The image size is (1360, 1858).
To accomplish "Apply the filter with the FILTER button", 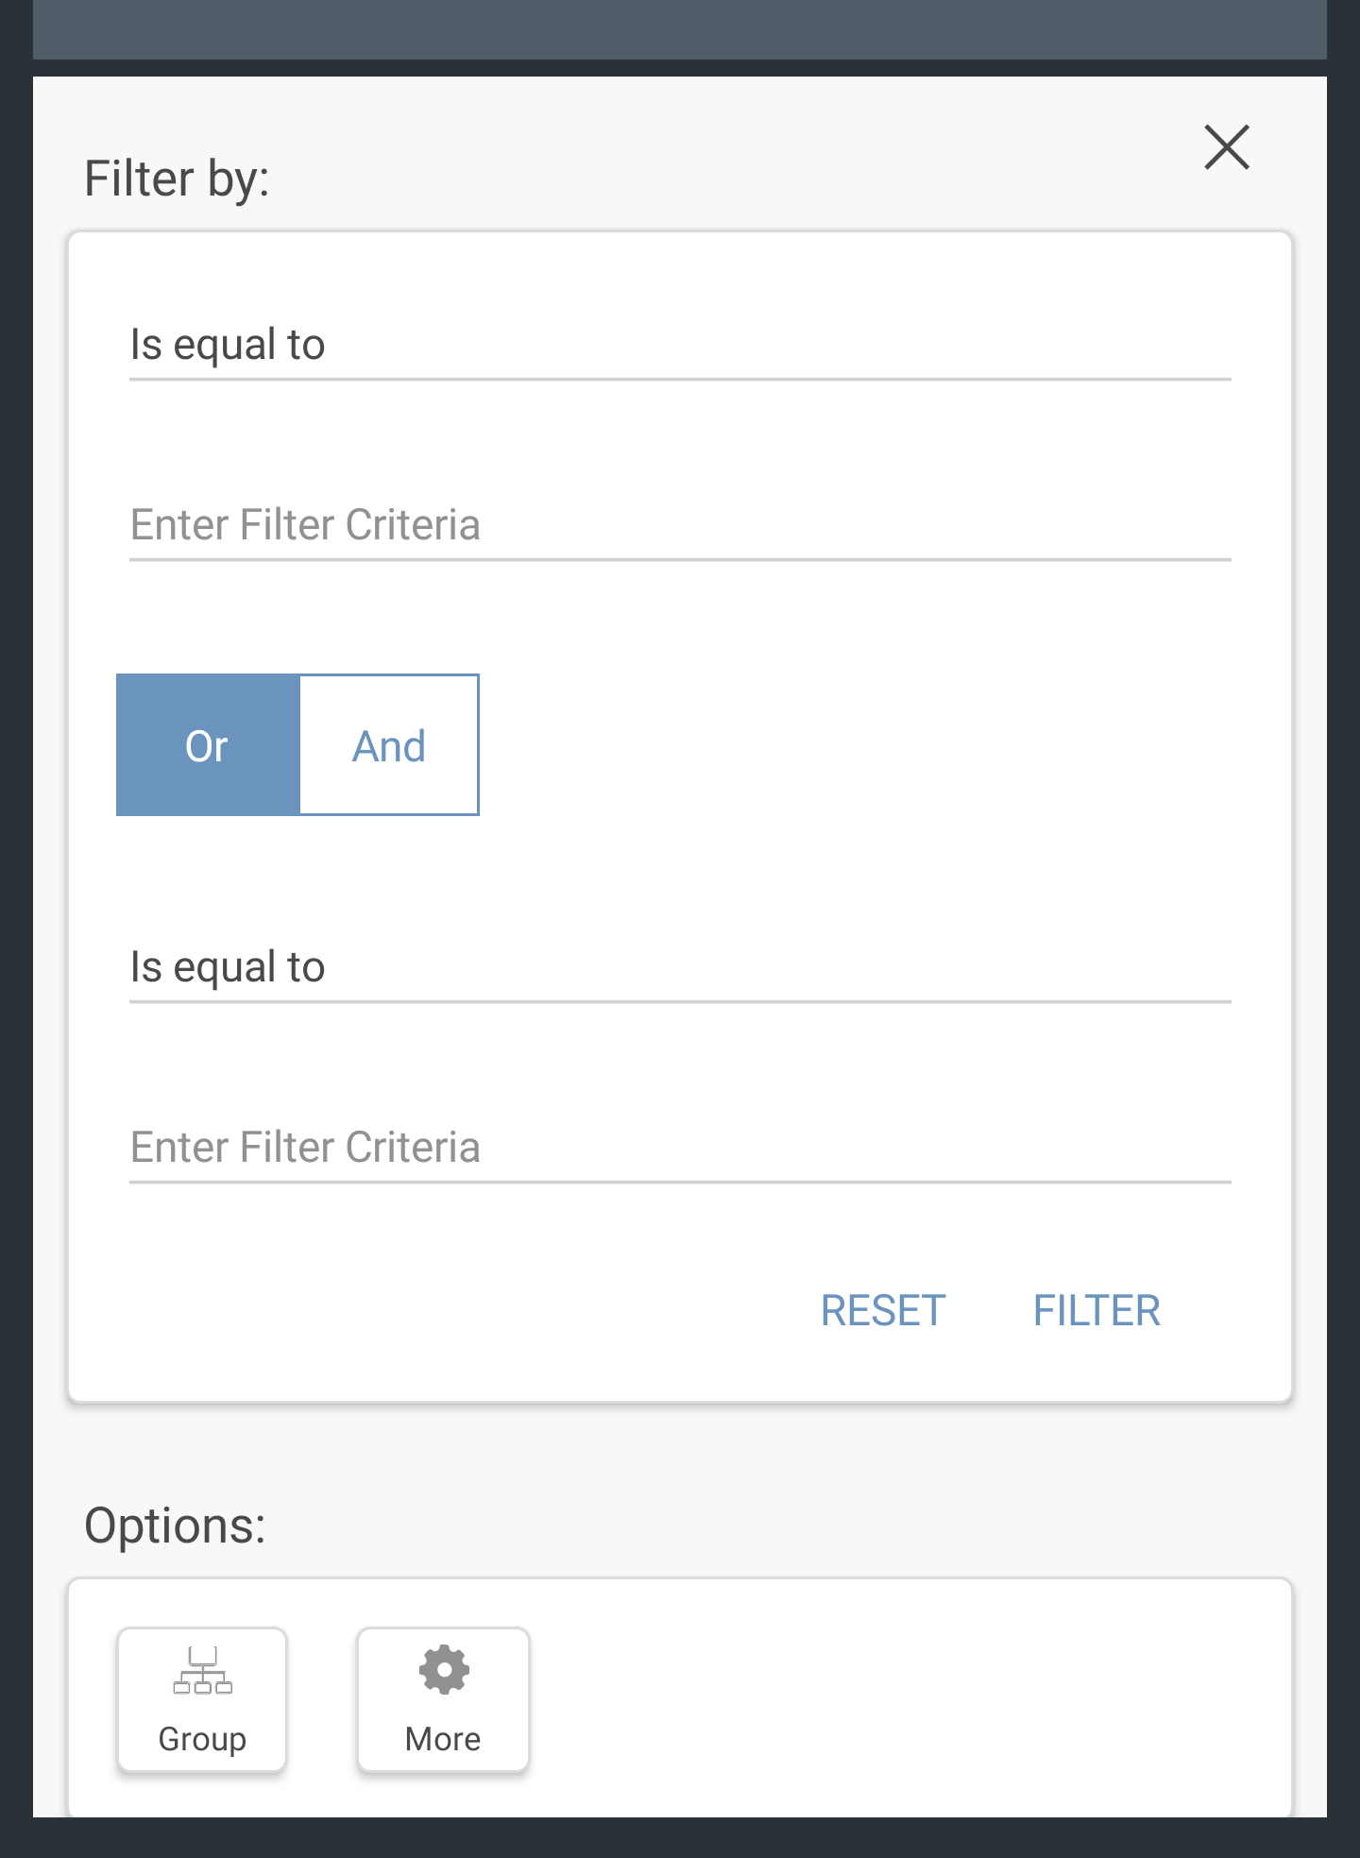I will point(1096,1311).
